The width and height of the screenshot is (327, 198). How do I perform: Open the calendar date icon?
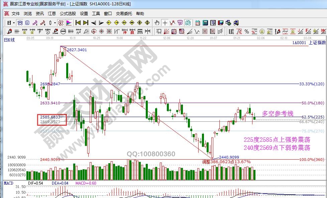click(198, 23)
